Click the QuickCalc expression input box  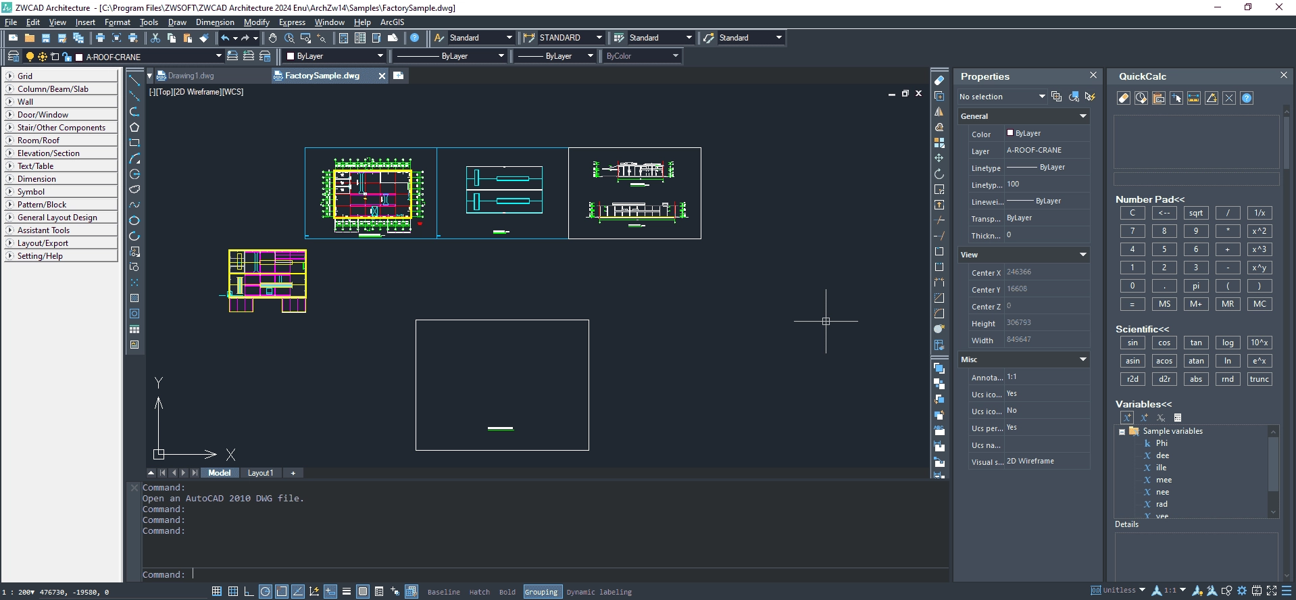pyautogui.click(x=1196, y=179)
